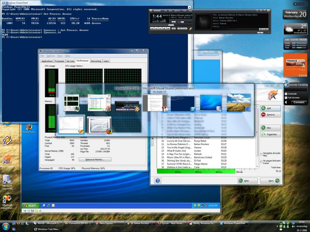Open the Task Manager Options menu
Image resolution: width=310 pixels, height=232 pixels.
click(51, 56)
